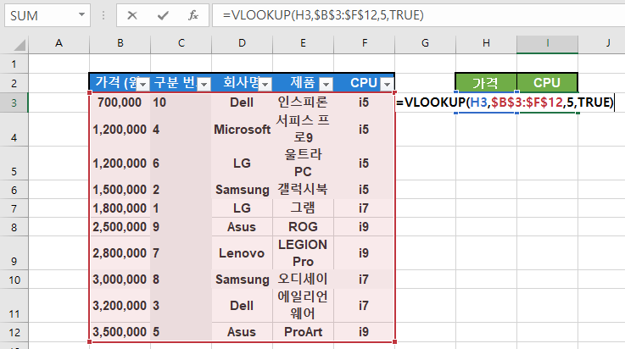The height and width of the screenshot is (349, 625).
Task: Click the LG cell in row 7
Action: (x=242, y=208)
